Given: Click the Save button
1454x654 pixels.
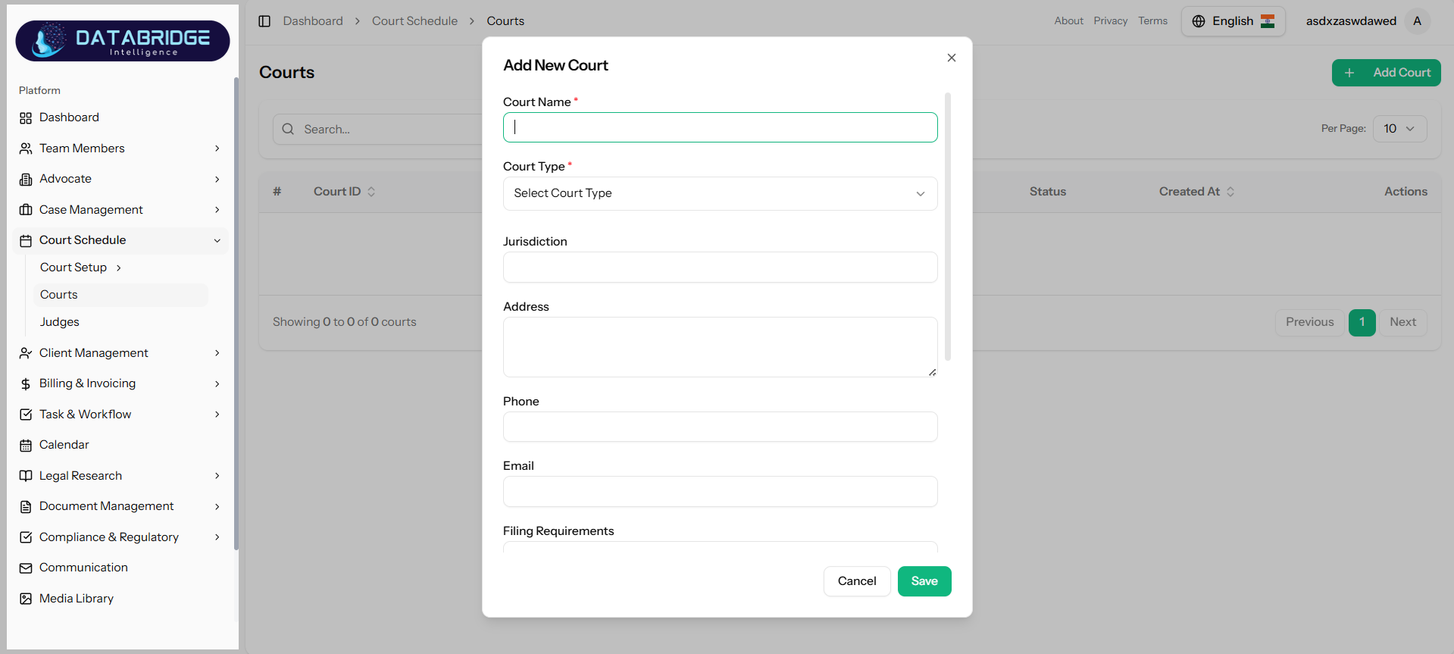Looking at the screenshot, I should 924,581.
